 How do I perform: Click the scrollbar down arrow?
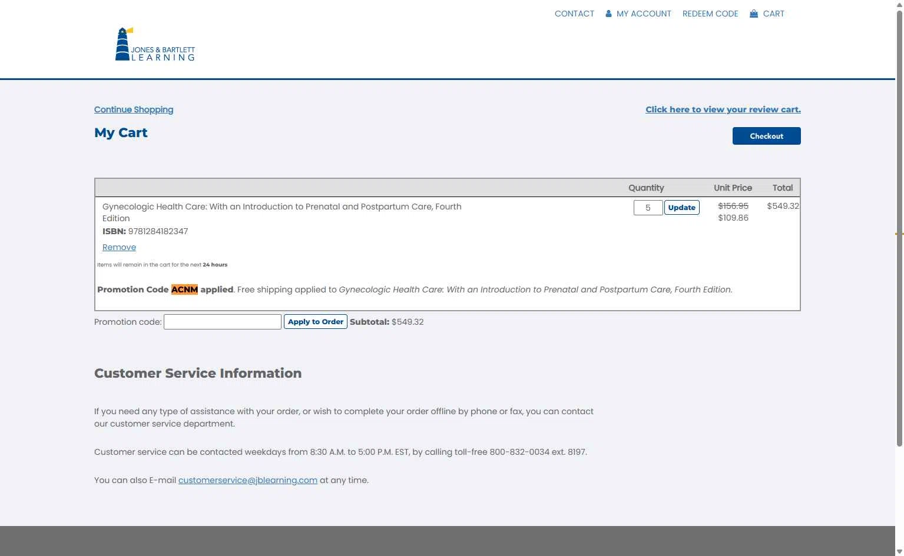click(x=899, y=551)
